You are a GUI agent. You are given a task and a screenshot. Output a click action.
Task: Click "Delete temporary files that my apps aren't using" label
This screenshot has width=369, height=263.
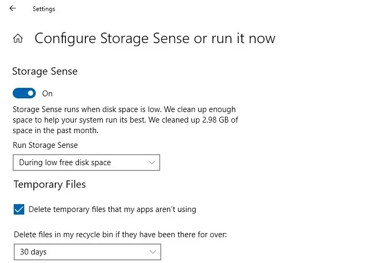coord(112,209)
